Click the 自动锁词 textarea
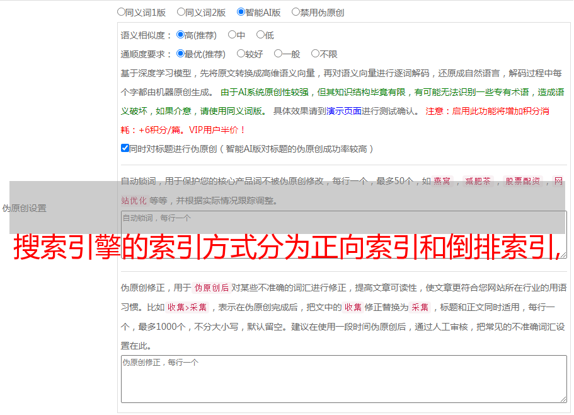This screenshot has height=415, width=574. [344, 235]
